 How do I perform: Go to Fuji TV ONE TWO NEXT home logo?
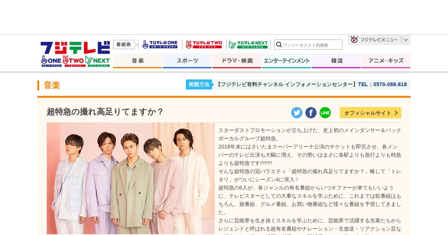tap(75, 54)
